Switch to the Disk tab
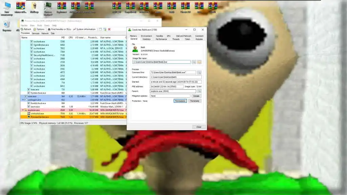The width and height of the screenshot is (347, 195). coord(53,34)
